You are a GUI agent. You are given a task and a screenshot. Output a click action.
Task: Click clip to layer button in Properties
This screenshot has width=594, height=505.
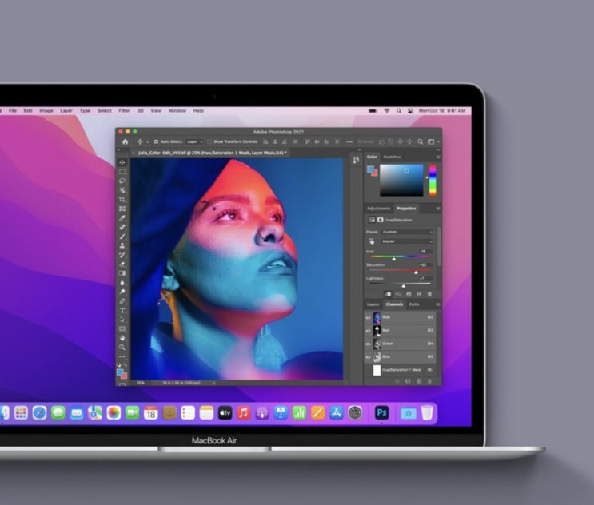click(388, 294)
